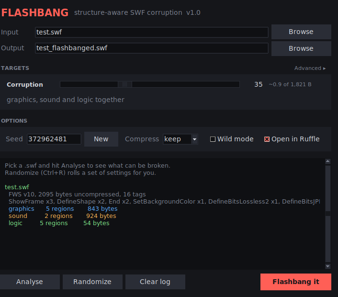Click the graphics, sound and logic together description
Image resolution: width=338 pixels, height=297 pixels.
pyautogui.click(x=66, y=100)
